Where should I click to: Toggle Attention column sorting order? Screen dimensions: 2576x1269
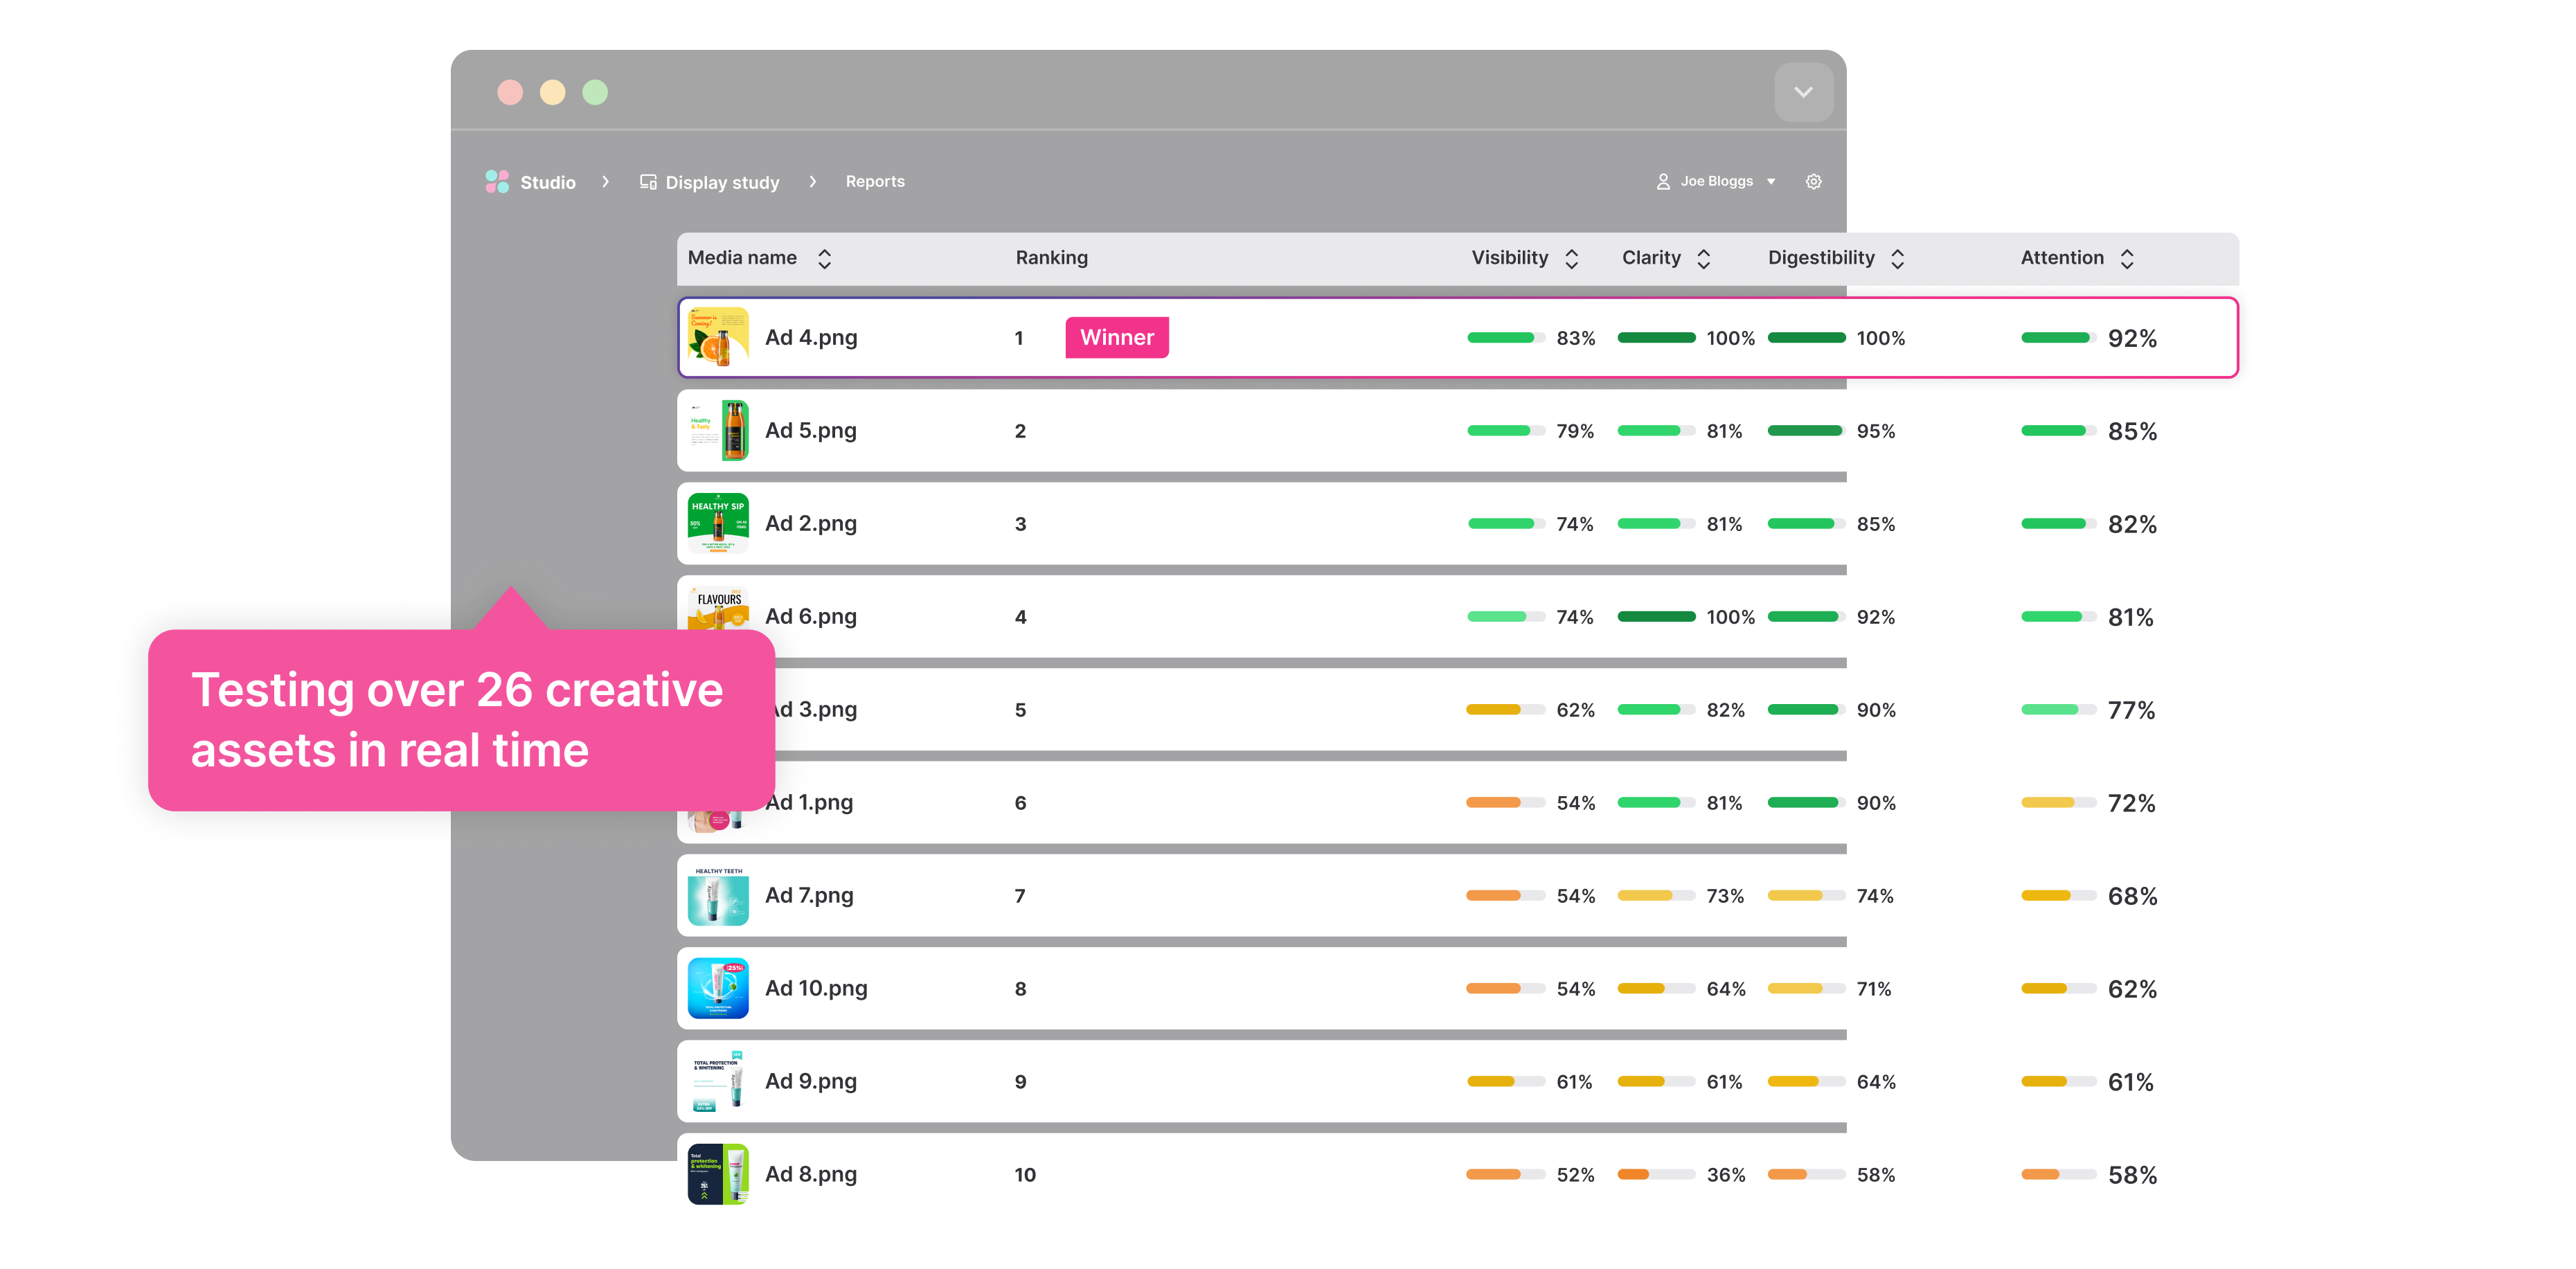[x=2128, y=258]
